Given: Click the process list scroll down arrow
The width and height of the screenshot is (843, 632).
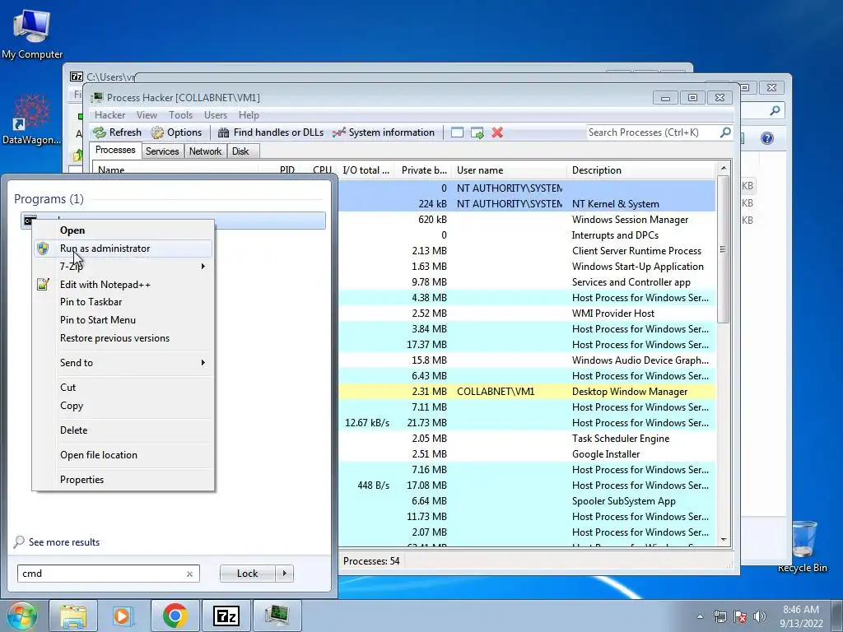Looking at the screenshot, I should (x=724, y=540).
